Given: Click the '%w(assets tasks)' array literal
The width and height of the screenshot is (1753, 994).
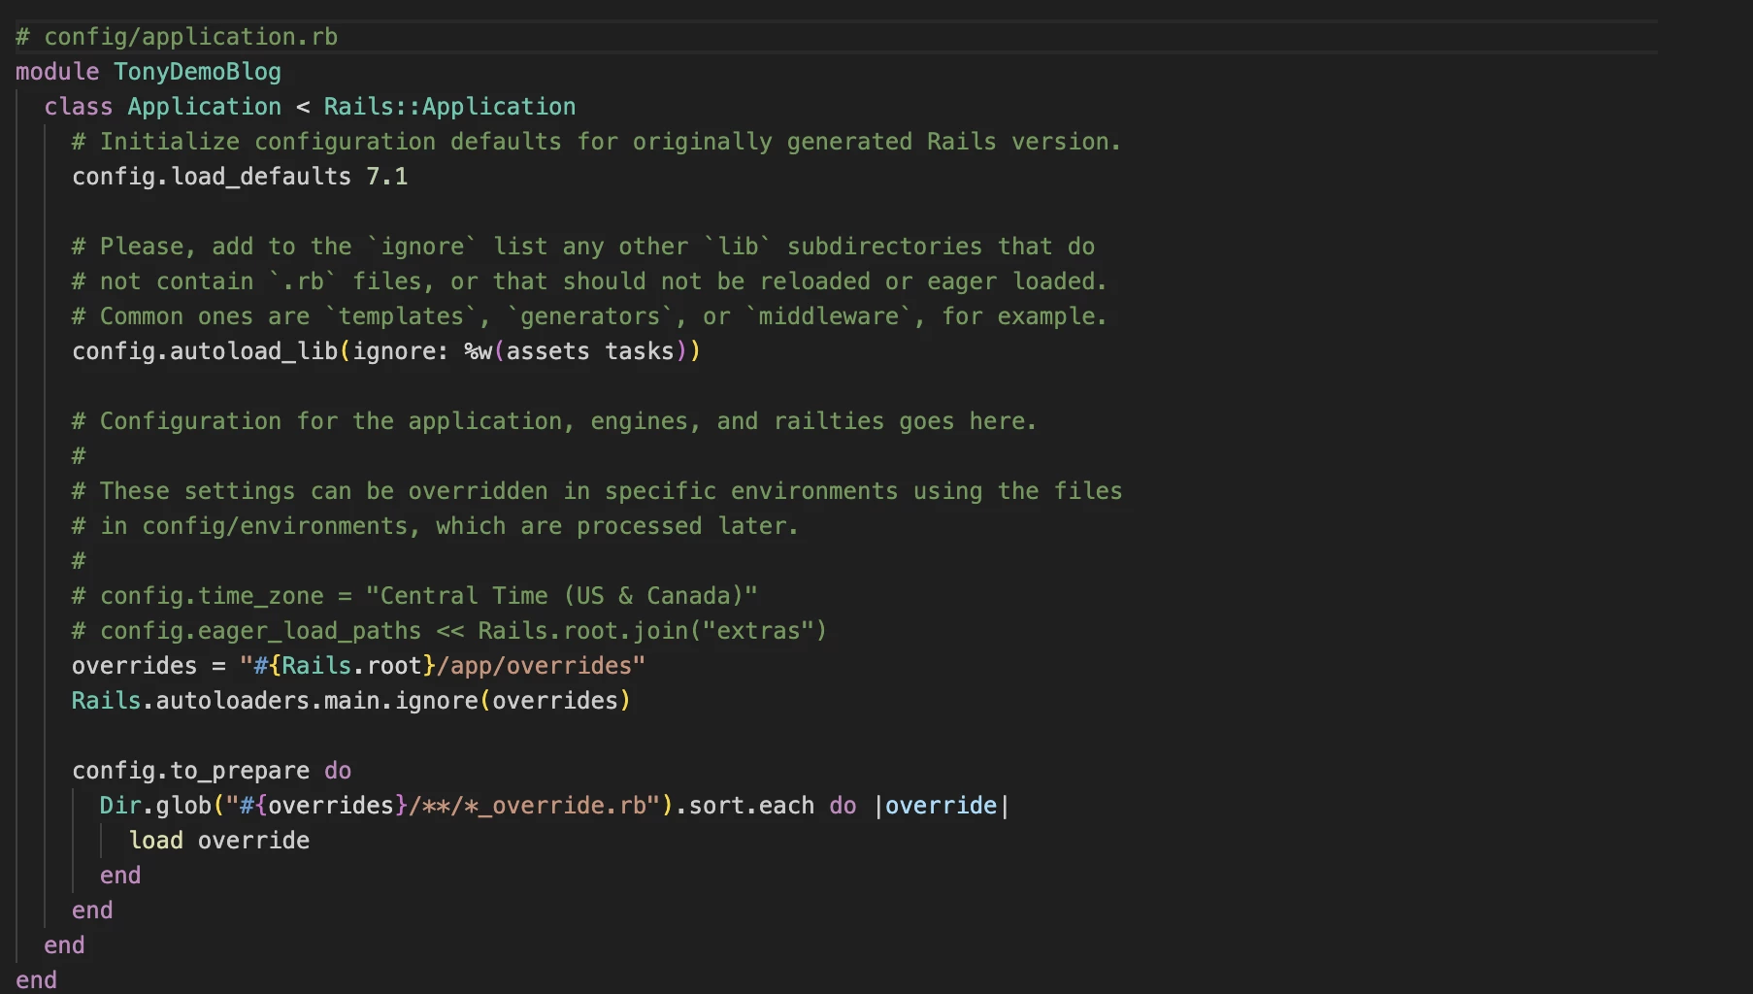Looking at the screenshot, I should [576, 351].
